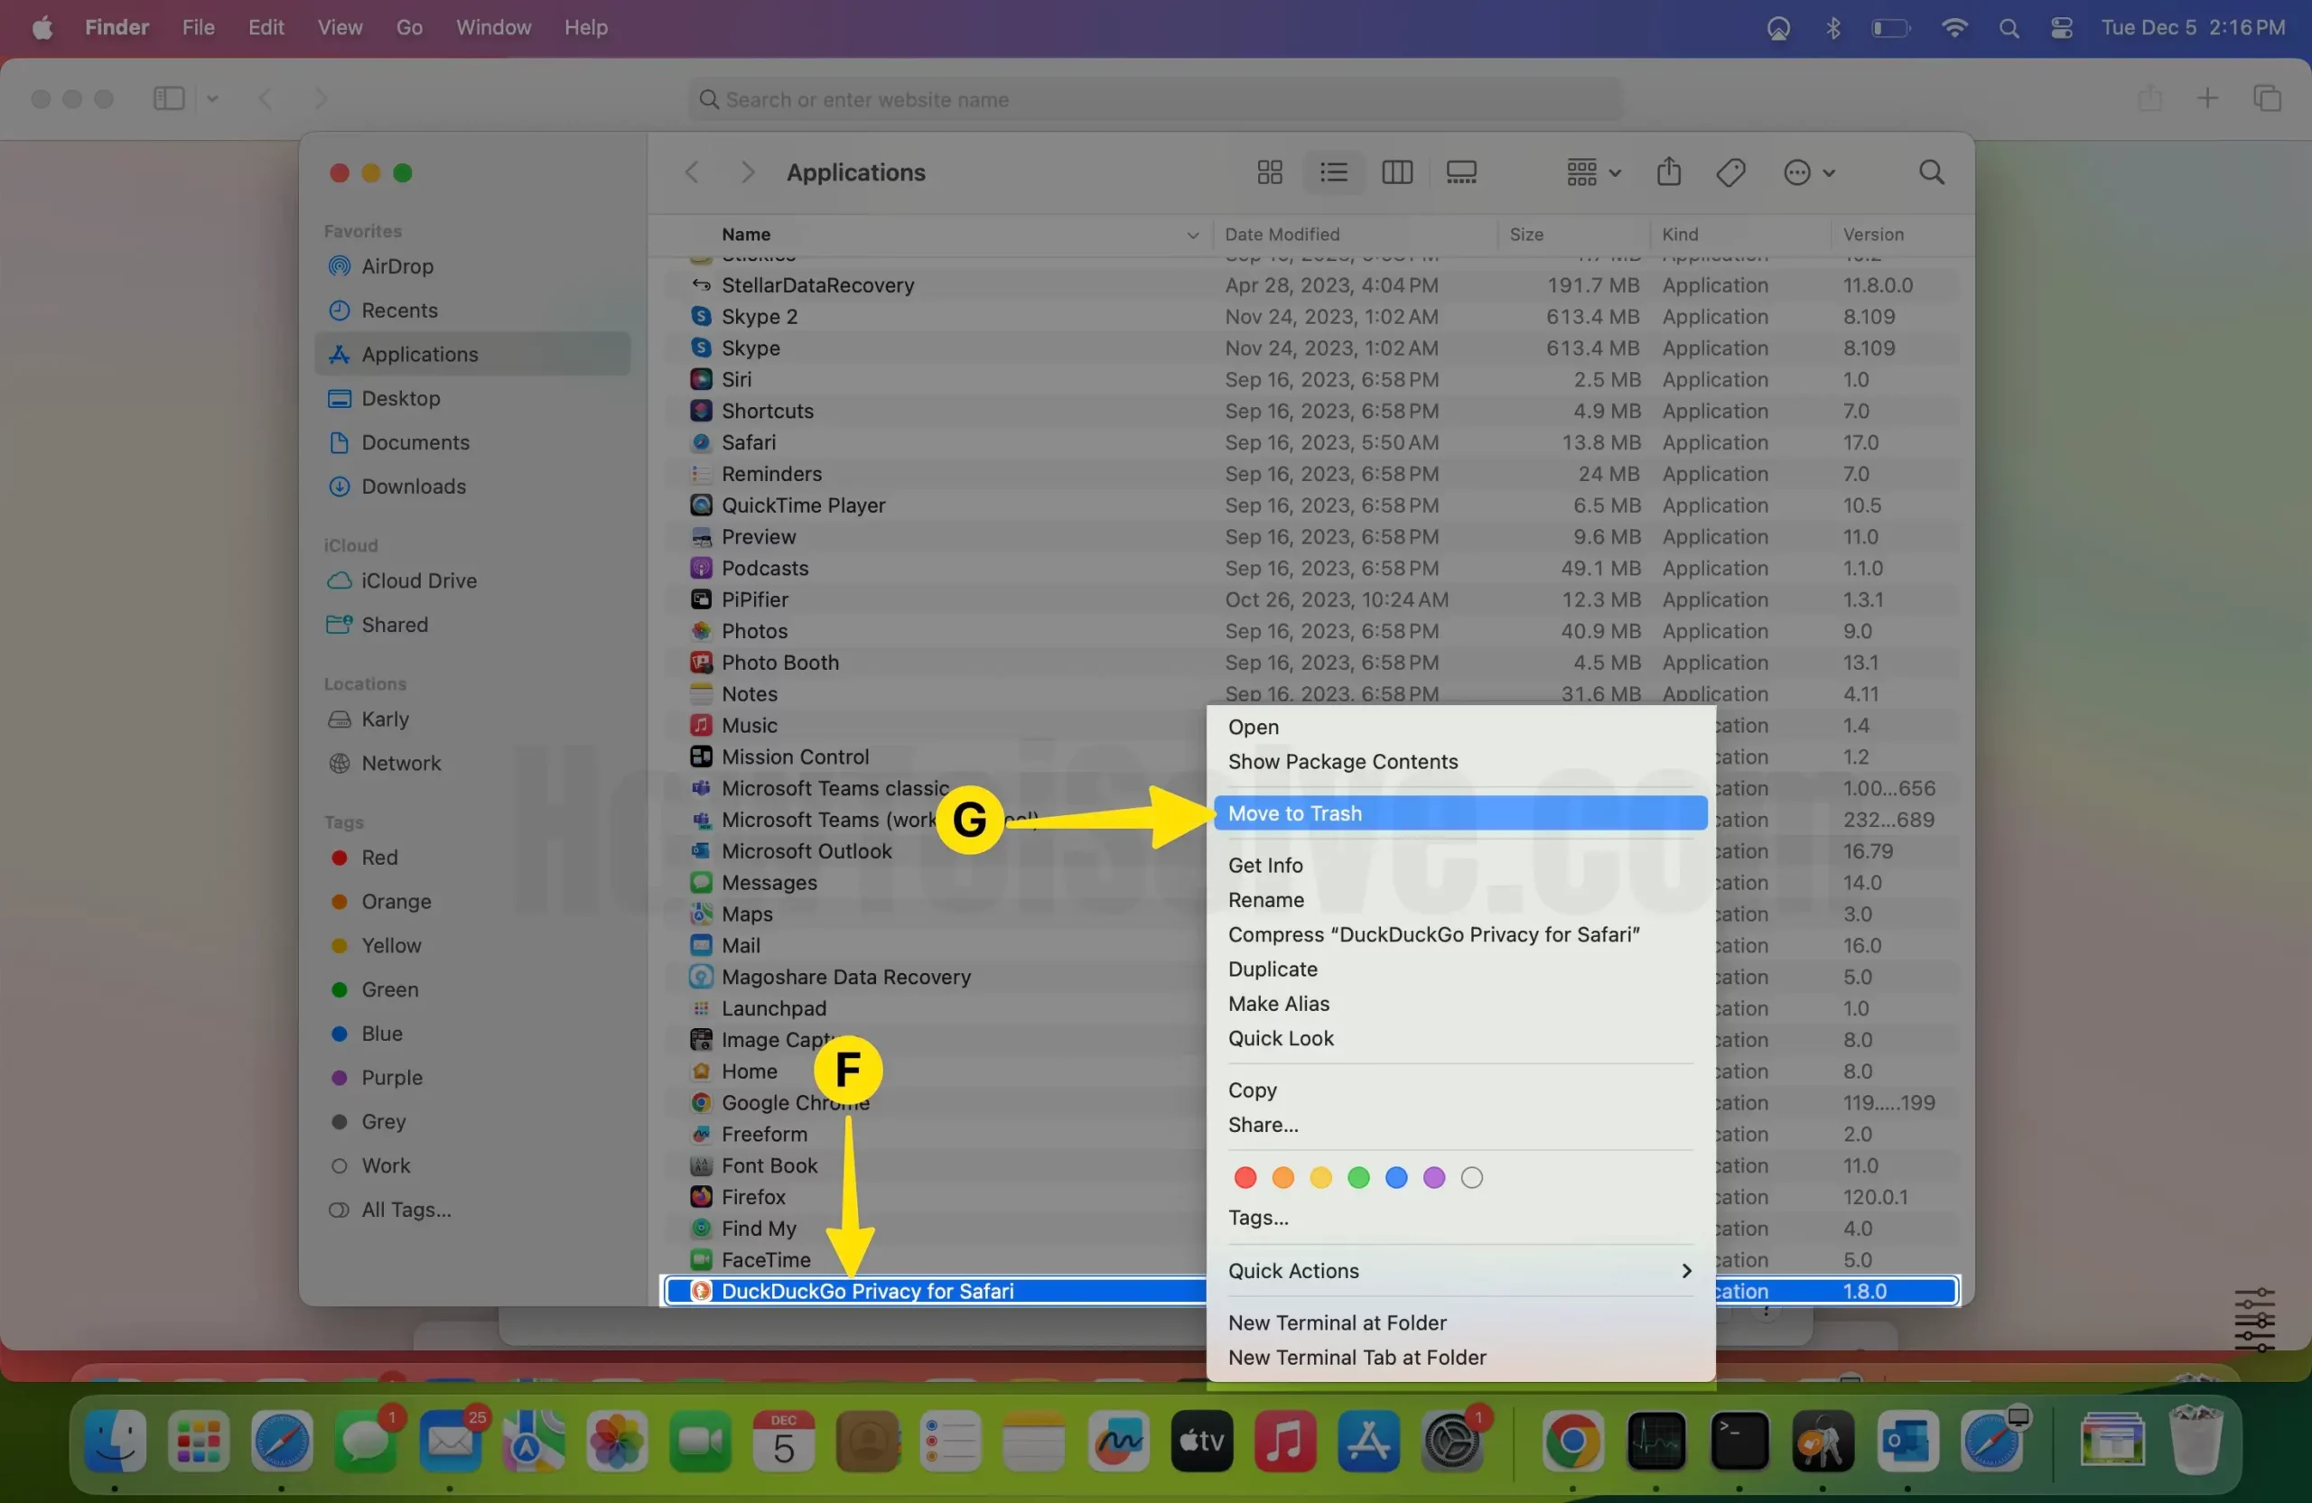Click the Share icon in Finder toolbar
The height and width of the screenshot is (1503, 2312).
click(x=1669, y=172)
